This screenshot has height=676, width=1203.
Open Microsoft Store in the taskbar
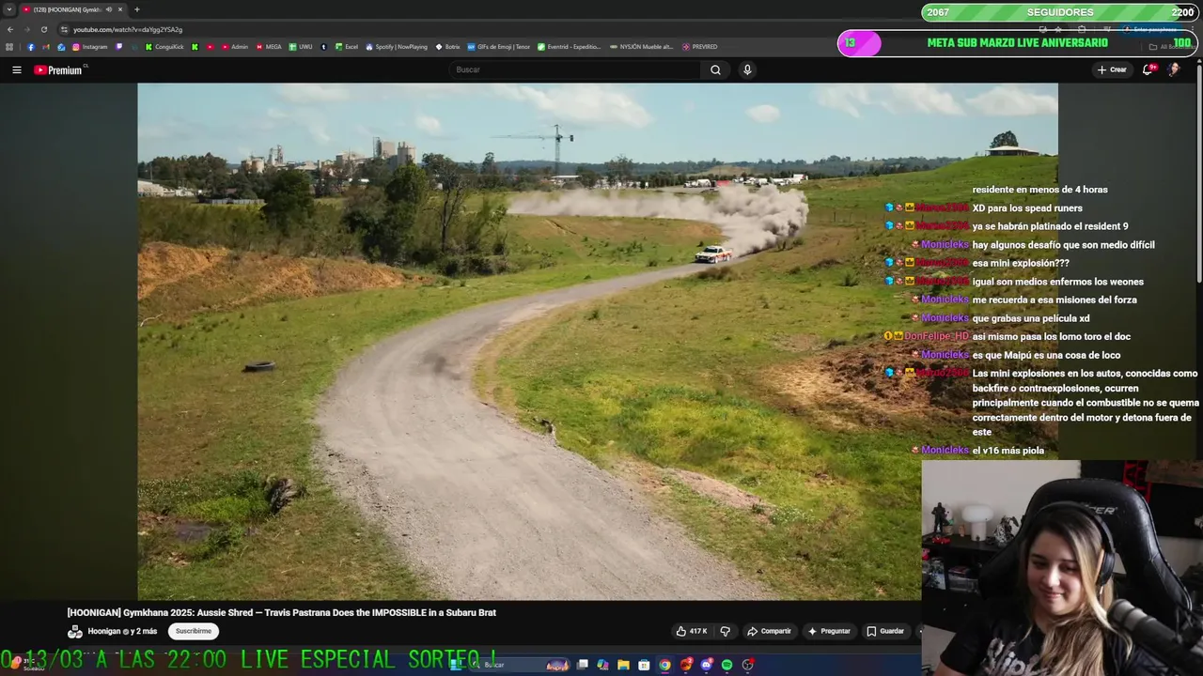(x=644, y=665)
